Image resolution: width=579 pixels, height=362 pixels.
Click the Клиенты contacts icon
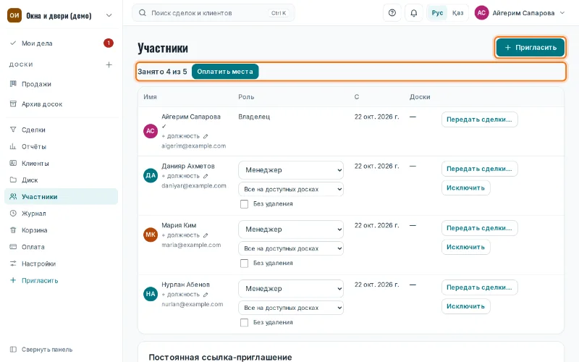(x=13, y=163)
